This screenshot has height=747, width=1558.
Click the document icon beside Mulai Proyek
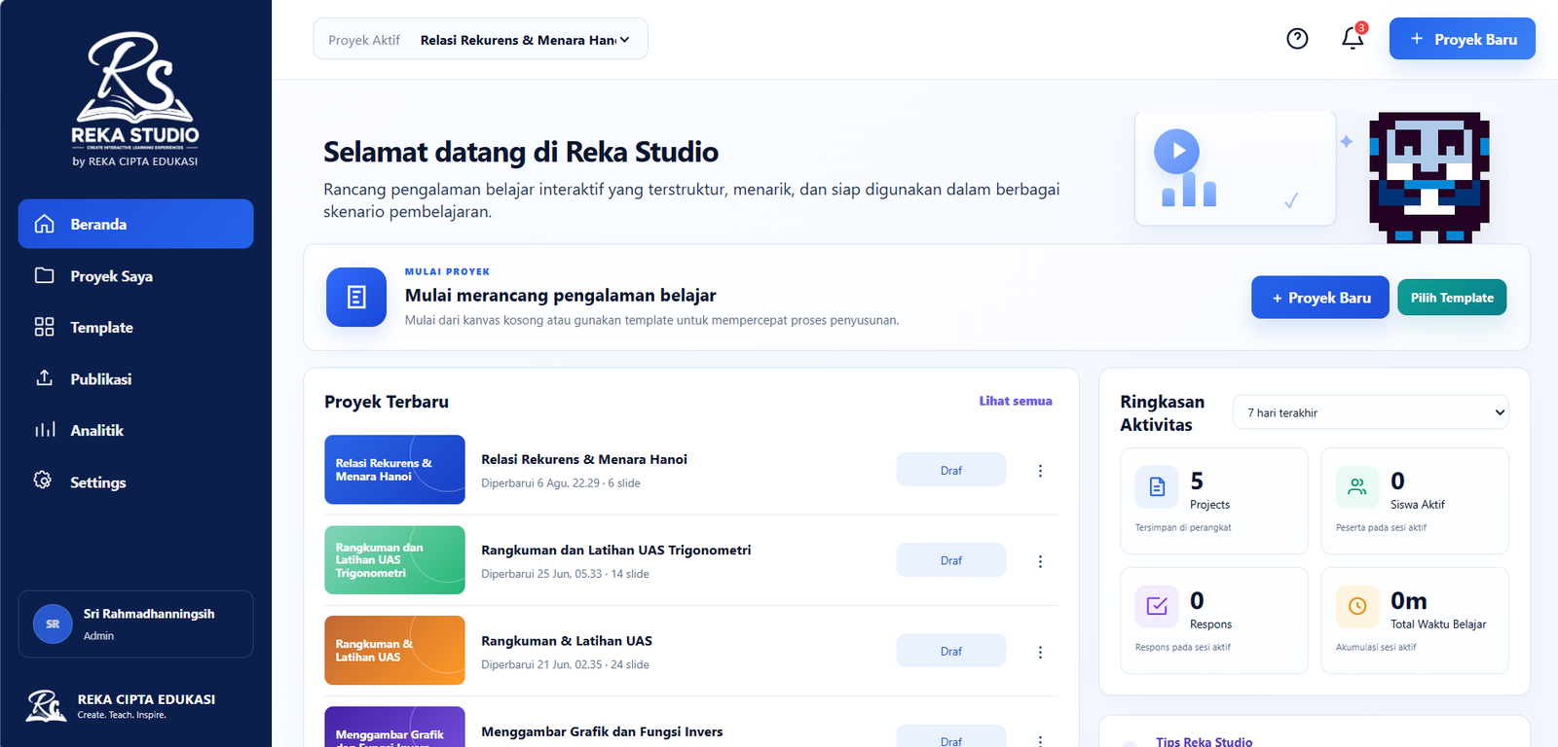(x=356, y=297)
